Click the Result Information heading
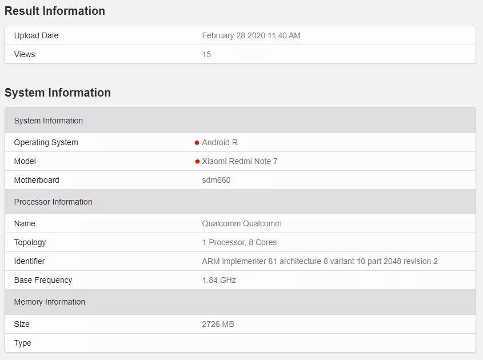483x360 pixels. click(x=55, y=11)
